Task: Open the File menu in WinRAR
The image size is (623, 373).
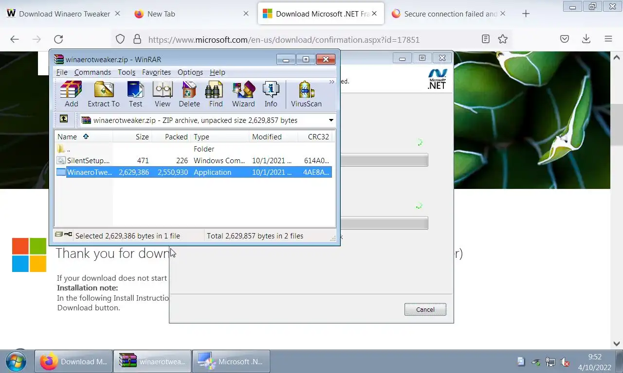Action: 62,72
